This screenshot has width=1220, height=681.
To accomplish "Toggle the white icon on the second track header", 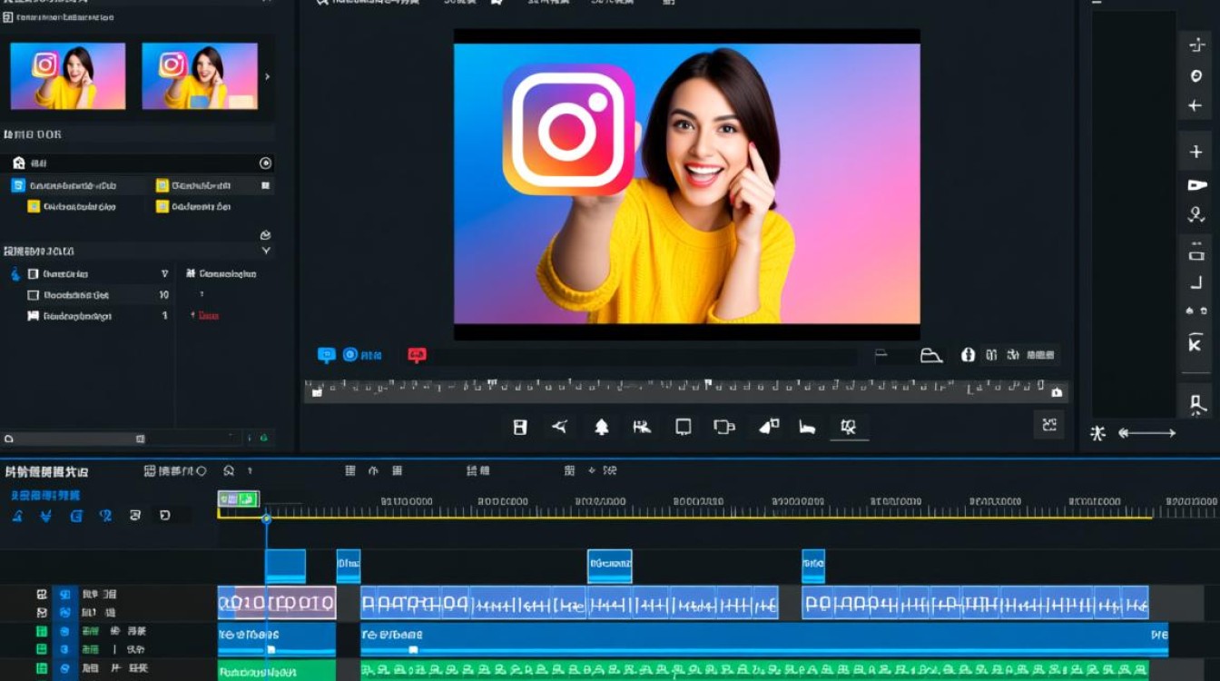I will click(x=42, y=613).
